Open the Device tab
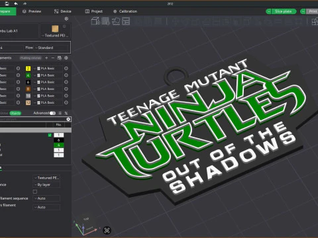This screenshot has height=238, width=318. [63, 11]
